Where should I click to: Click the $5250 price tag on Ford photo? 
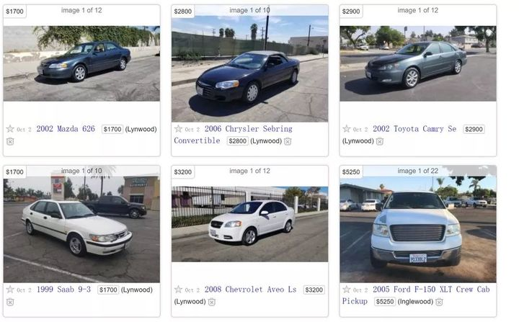point(351,171)
